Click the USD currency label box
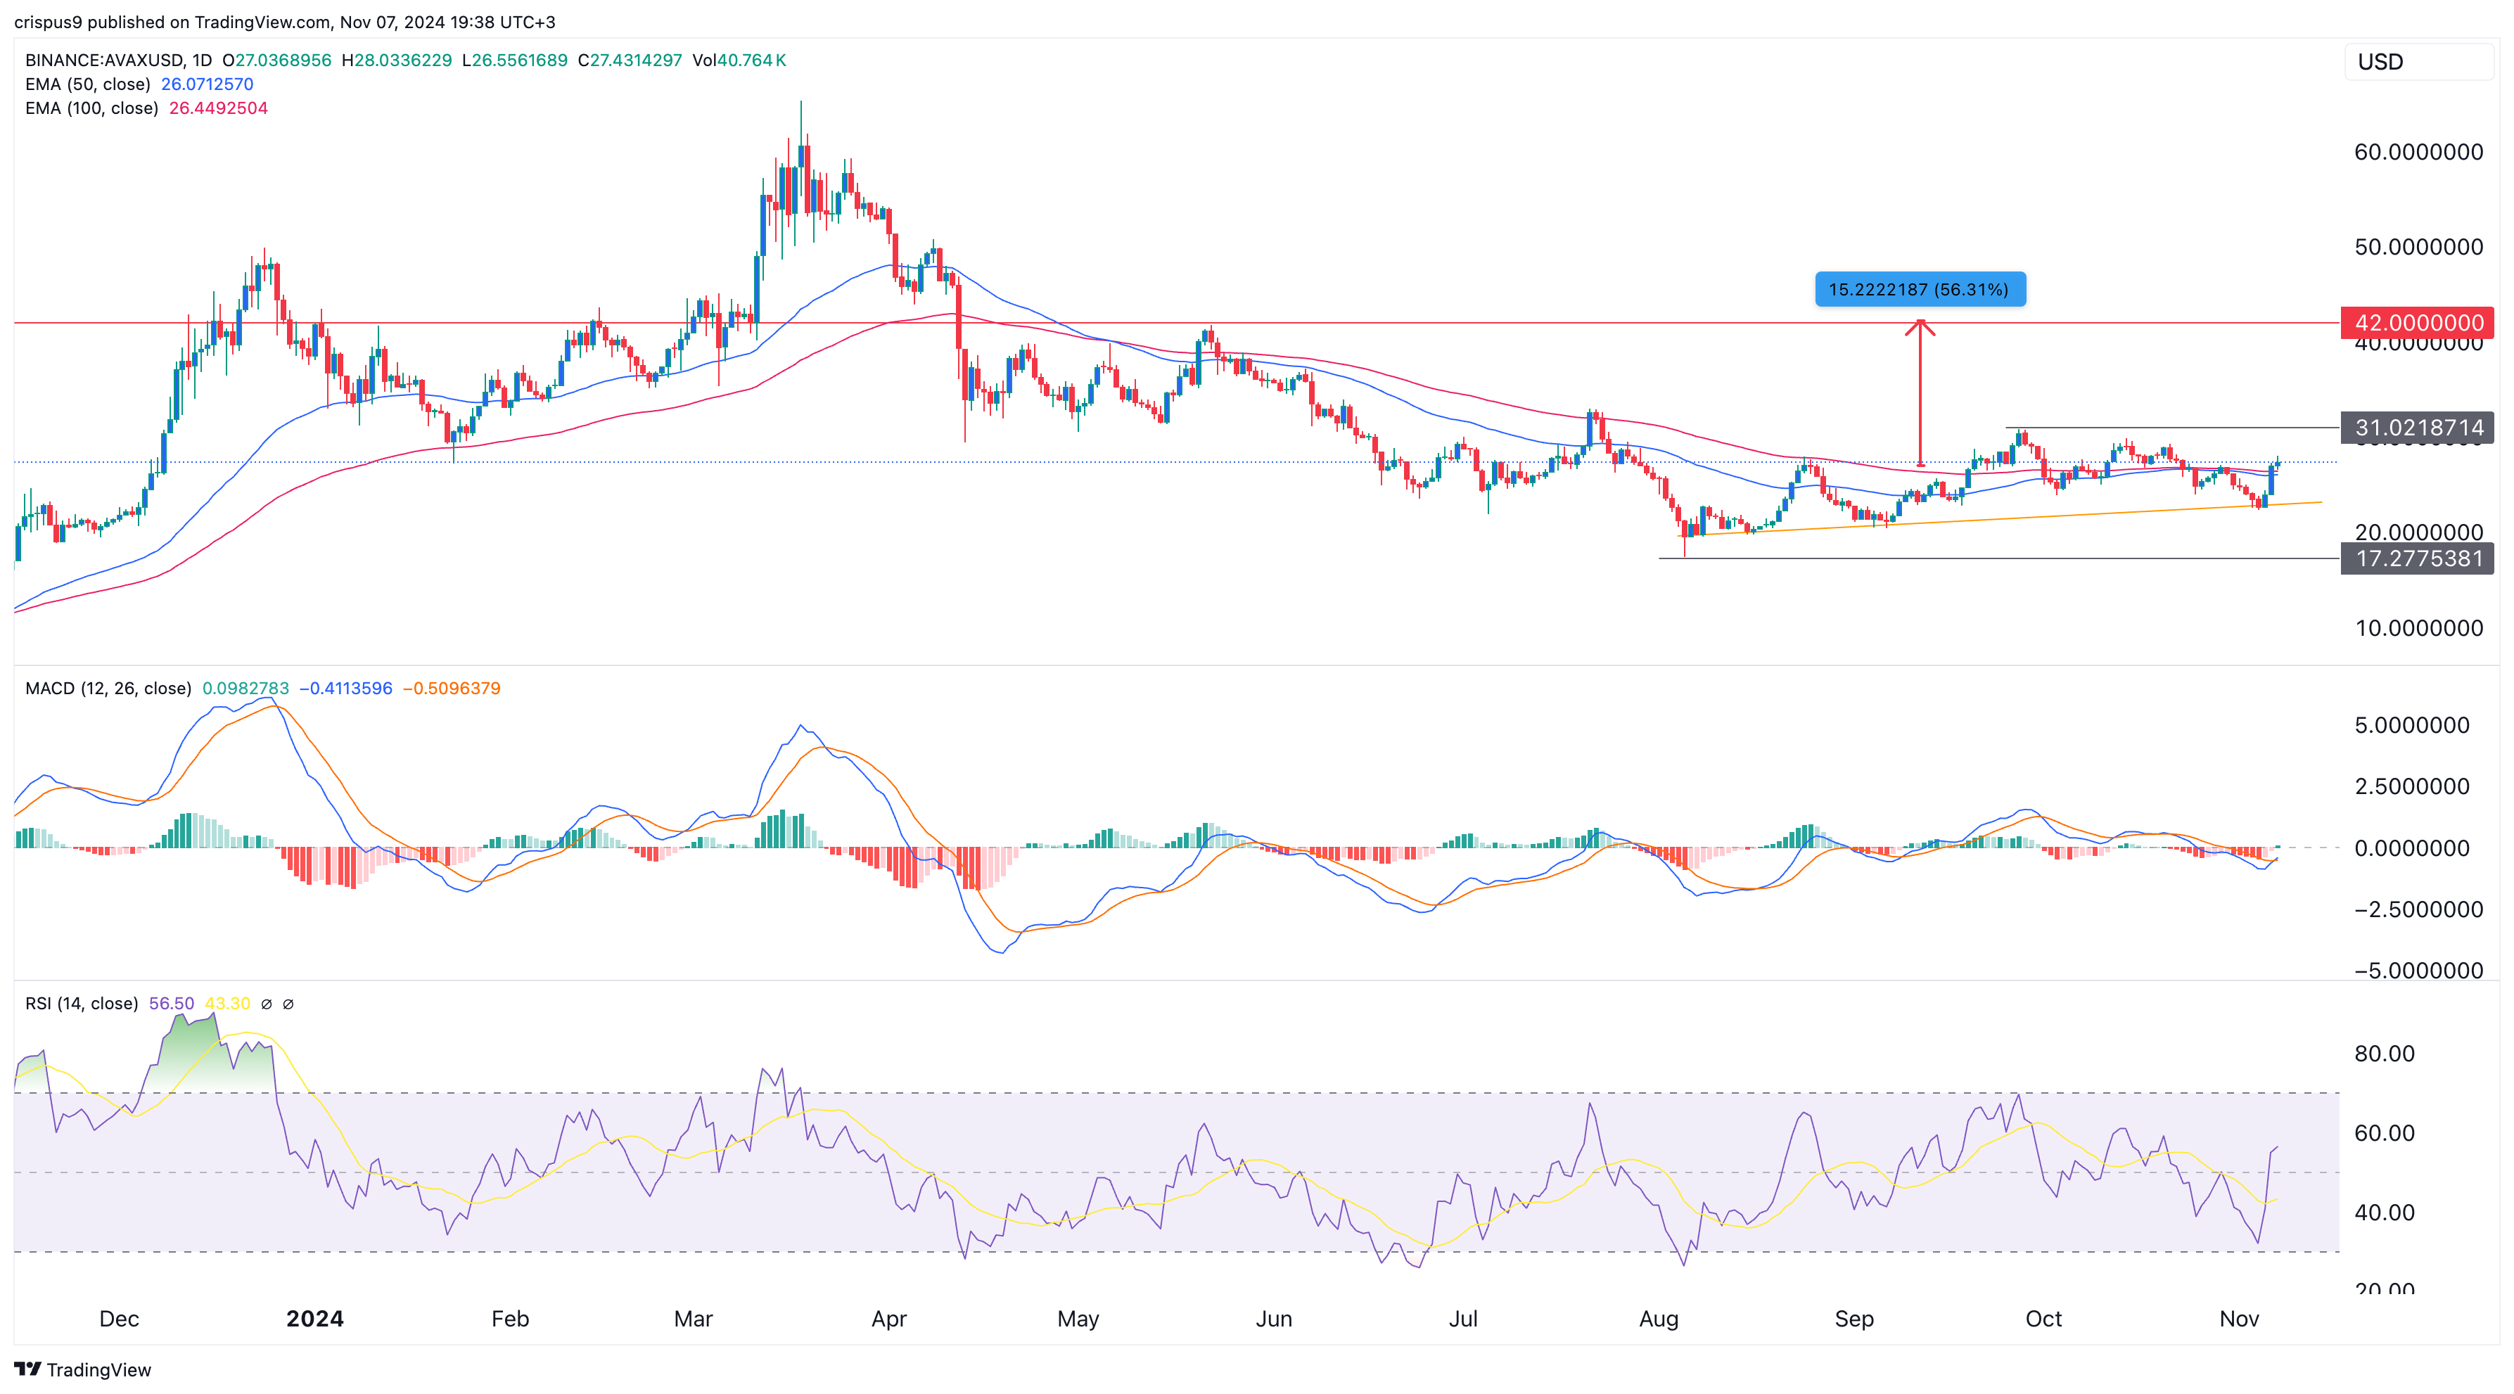The height and width of the screenshot is (1394, 2514). [x=2418, y=61]
